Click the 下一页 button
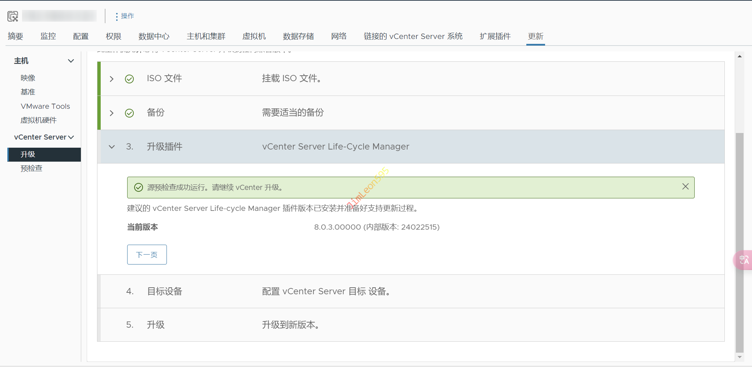The height and width of the screenshot is (367, 752). 147,255
